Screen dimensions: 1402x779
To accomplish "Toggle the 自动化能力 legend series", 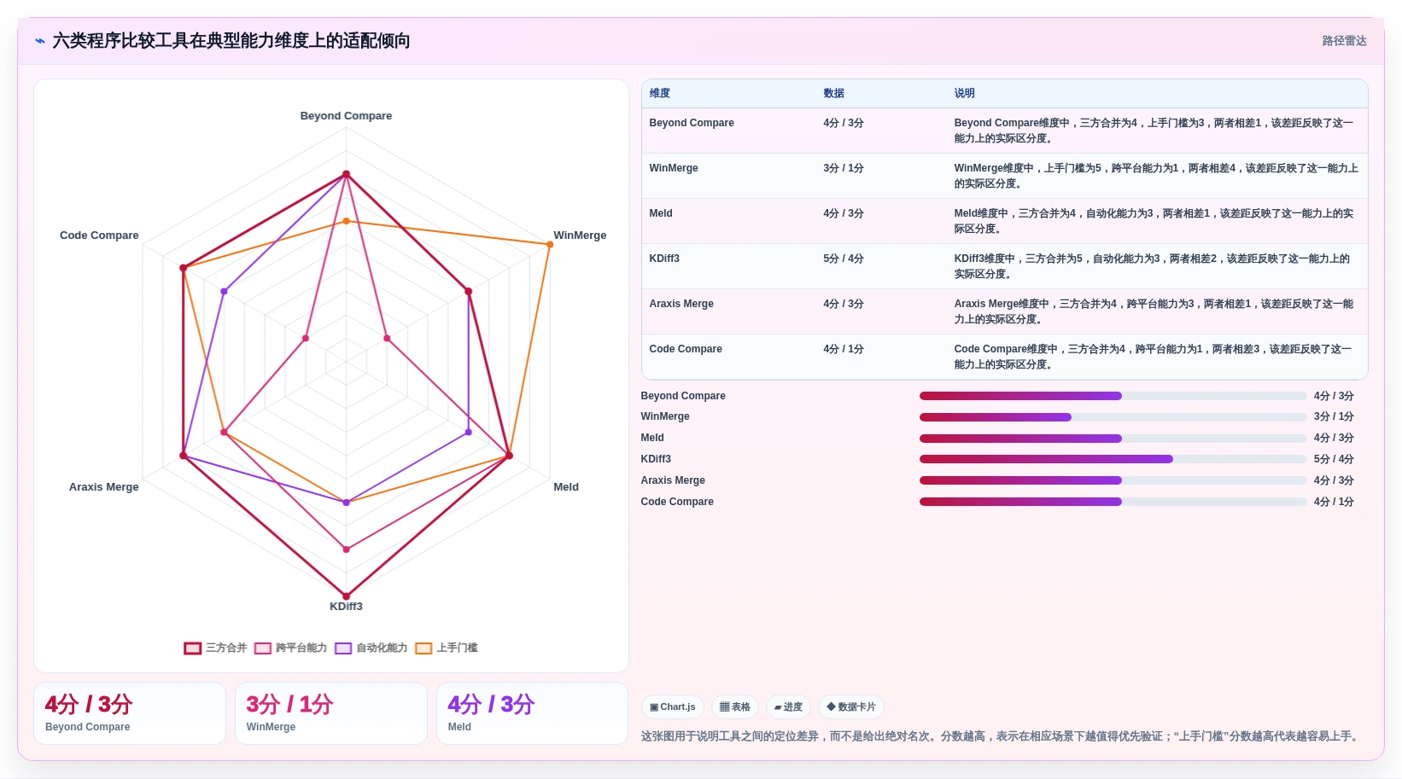I will [371, 648].
